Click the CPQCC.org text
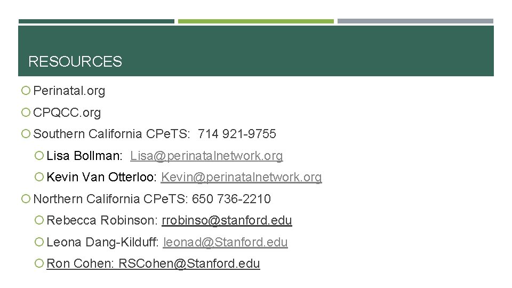The image size is (512, 288). coord(67,113)
